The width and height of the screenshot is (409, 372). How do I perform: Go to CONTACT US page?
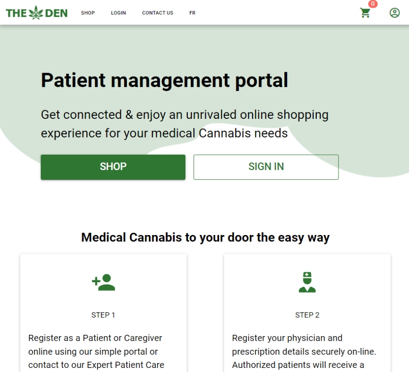tap(158, 13)
